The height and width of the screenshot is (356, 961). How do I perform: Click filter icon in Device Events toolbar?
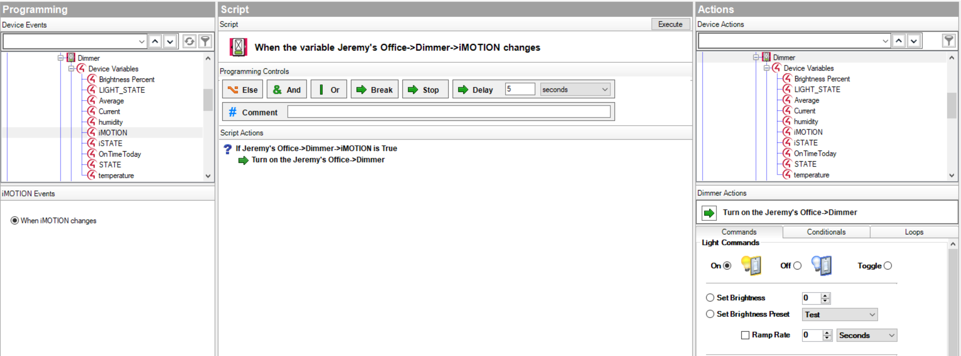coord(205,41)
